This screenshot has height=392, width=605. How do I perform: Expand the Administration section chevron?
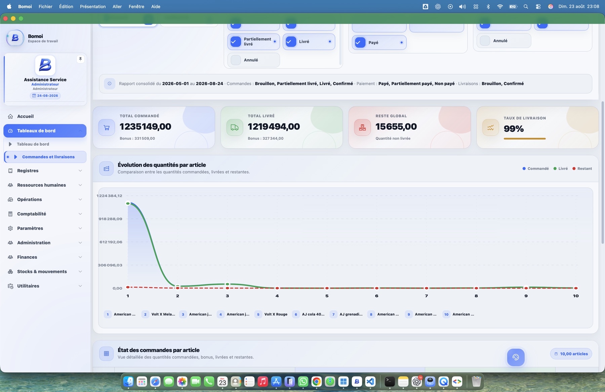point(80,243)
